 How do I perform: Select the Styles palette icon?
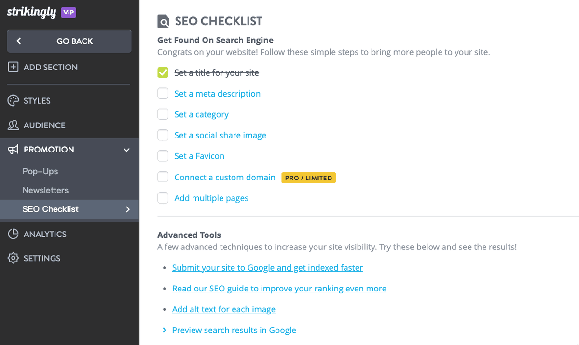click(13, 100)
